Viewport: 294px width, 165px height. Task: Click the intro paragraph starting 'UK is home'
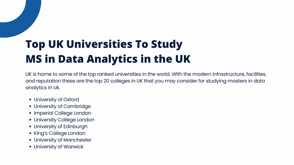[146, 81]
